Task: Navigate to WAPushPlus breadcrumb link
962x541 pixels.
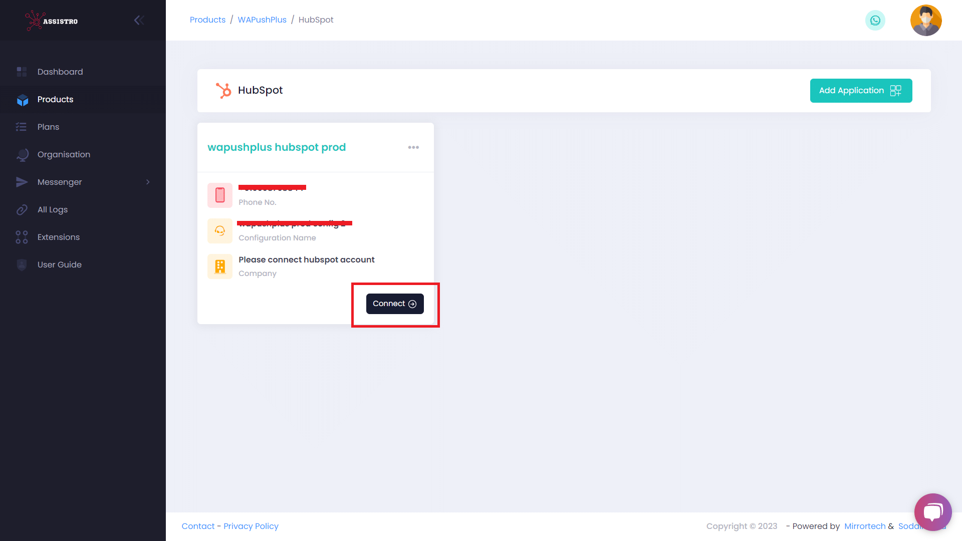Action: (x=262, y=20)
